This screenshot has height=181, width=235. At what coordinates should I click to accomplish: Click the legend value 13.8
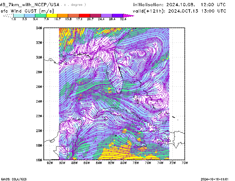tap(68, 19)
